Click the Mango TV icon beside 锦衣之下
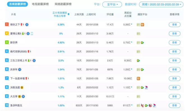The image size is (185, 111). point(142,25)
